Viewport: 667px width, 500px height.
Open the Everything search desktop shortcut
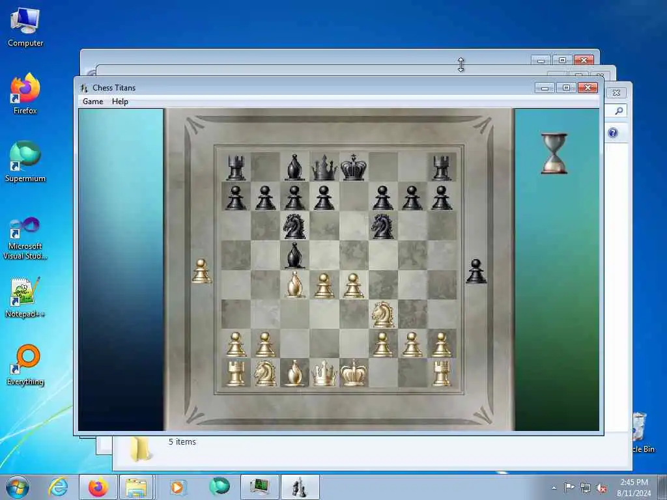coord(25,365)
